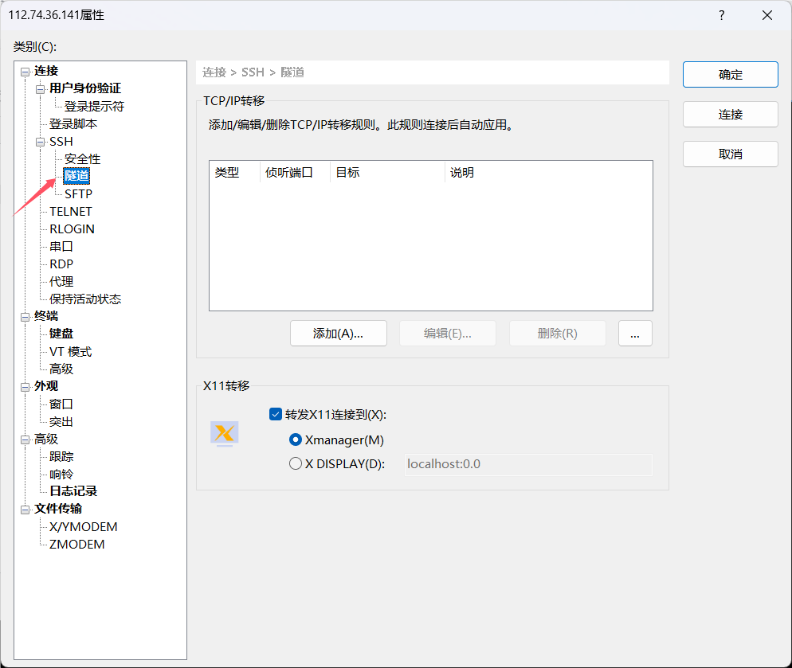This screenshot has width=792, height=668.
Task: Click the help question mark button
Action: (721, 15)
